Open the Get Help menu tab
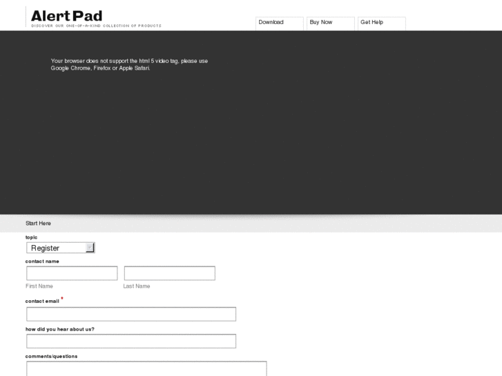502x376 pixels. (x=382, y=23)
